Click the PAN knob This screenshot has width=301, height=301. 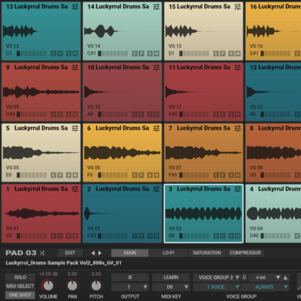pyautogui.click(x=72, y=285)
